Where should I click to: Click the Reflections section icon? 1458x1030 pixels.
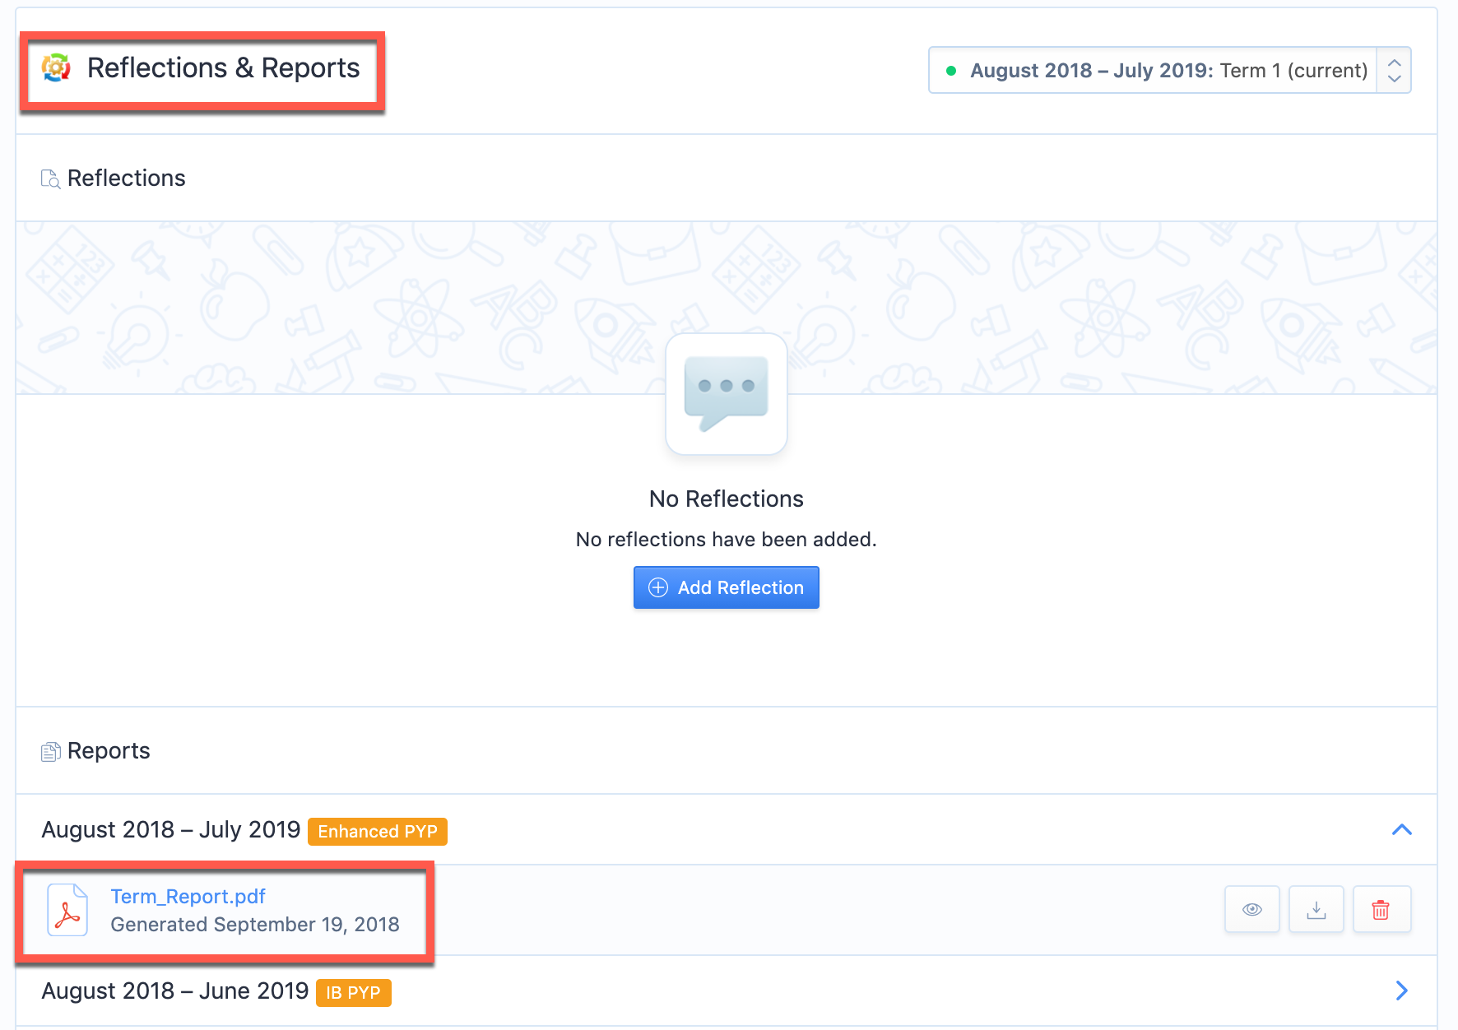coord(50,179)
